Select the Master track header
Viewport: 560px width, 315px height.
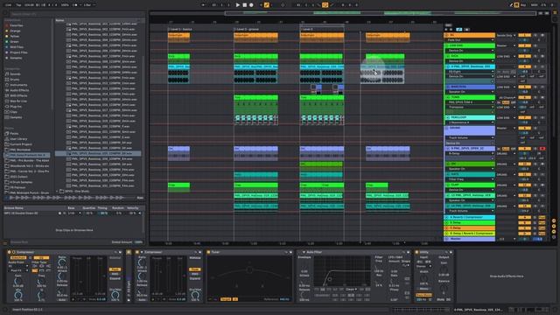470,239
